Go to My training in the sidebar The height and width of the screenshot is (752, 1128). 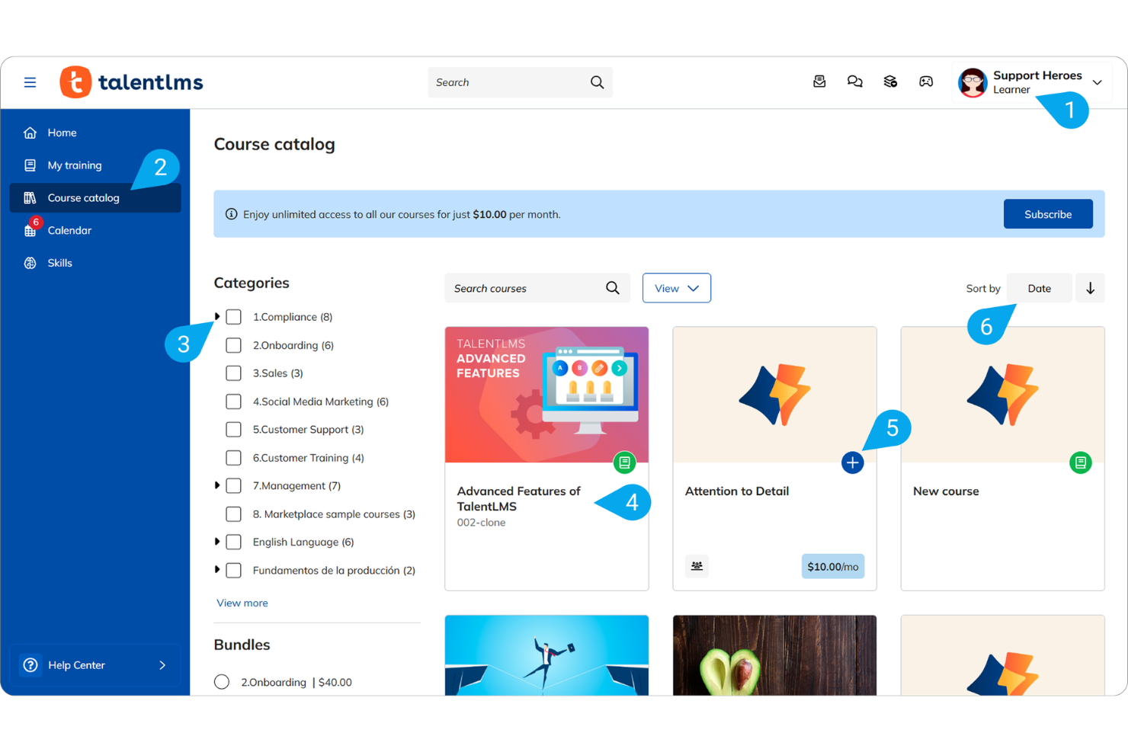click(x=74, y=165)
